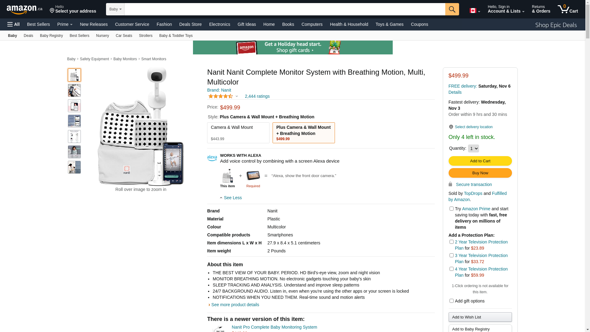Check the Amazon Prime trial checkbox
Image resolution: width=590 pixels, height=332 pixels.
click(451, 209)
